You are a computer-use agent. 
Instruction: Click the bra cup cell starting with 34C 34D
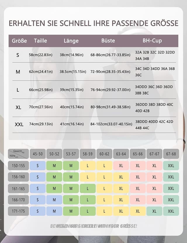click(x=155, y=72)
